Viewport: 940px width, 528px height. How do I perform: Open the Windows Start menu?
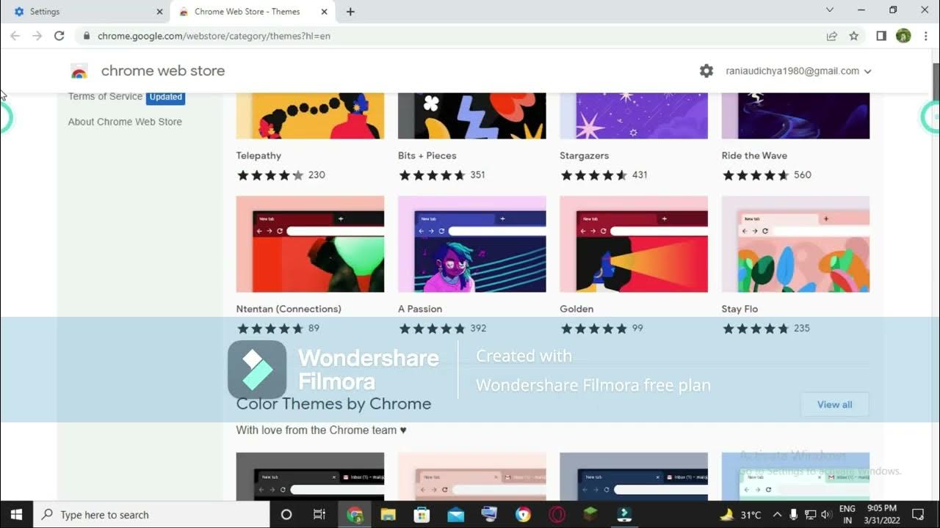click(x=16, y=514)
